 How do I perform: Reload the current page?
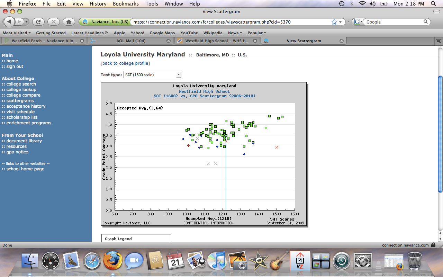coord(38,22)
